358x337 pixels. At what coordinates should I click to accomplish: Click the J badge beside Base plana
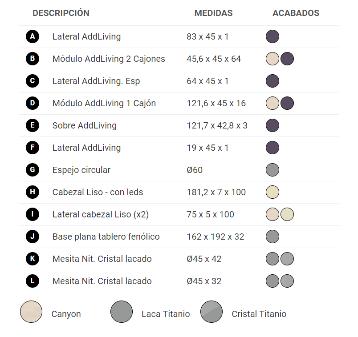pyautogui.click(x=33, y=237)
